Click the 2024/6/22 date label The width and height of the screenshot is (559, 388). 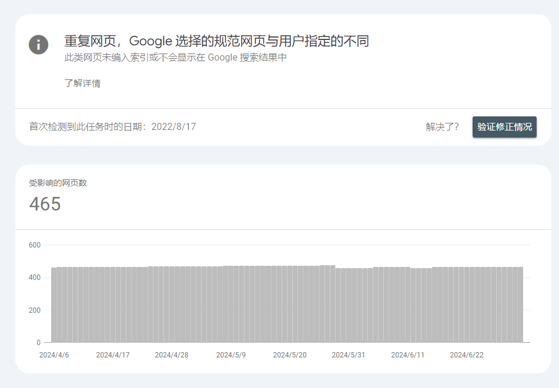click(x=466, y=355)
